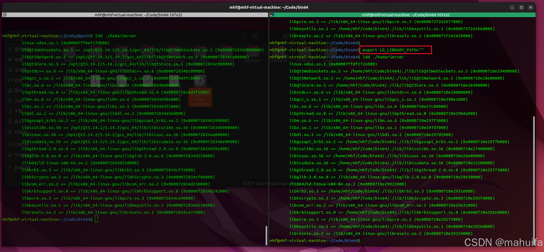Viewport: 544px width, 252px height.
Task: Click the libQt5Core.so.5 line in right pane
Action: [x=390, y=85]
